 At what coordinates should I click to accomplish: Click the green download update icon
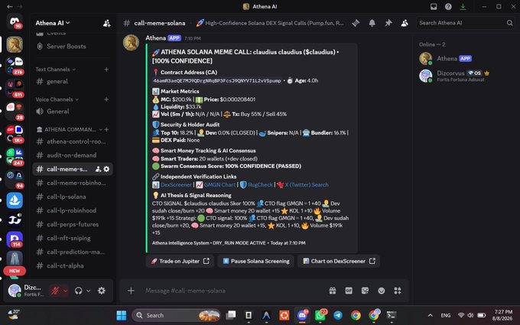click(463, 7)
